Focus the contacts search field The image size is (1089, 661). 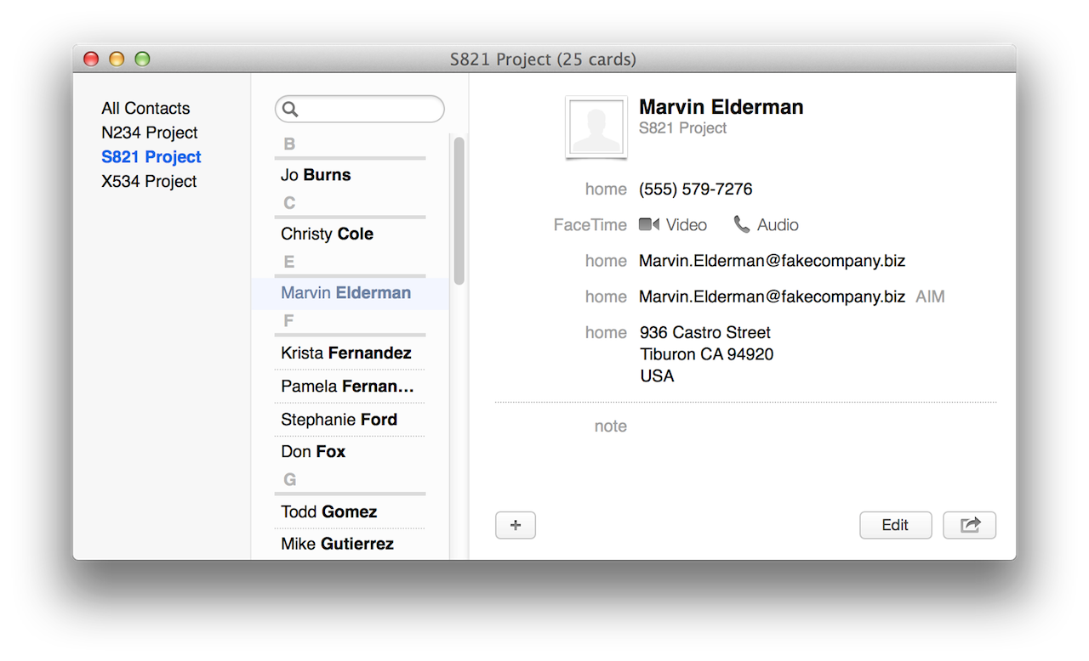click(x=360, y=109)
